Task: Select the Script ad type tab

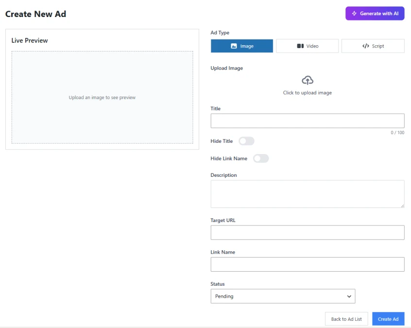Action: (x=373, y=46)
